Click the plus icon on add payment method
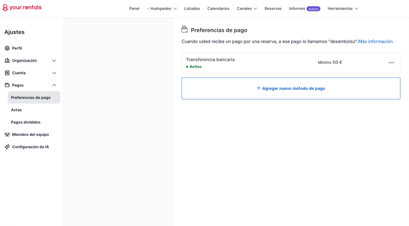Screen dimensions: 409x226 [x=258, y=88]
